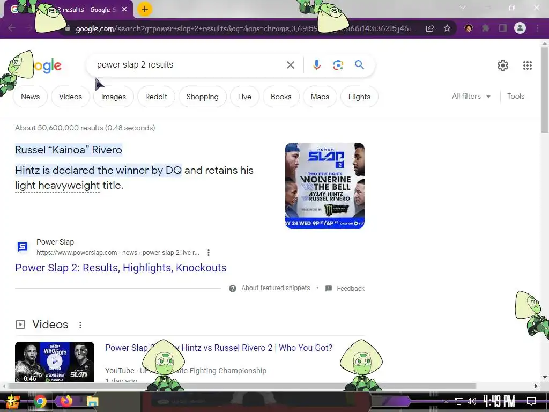
Task: Select the Flights filter chip
Action: [x=359, y=97]
